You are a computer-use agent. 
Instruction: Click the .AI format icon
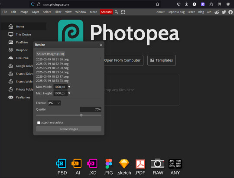(77, 163)
